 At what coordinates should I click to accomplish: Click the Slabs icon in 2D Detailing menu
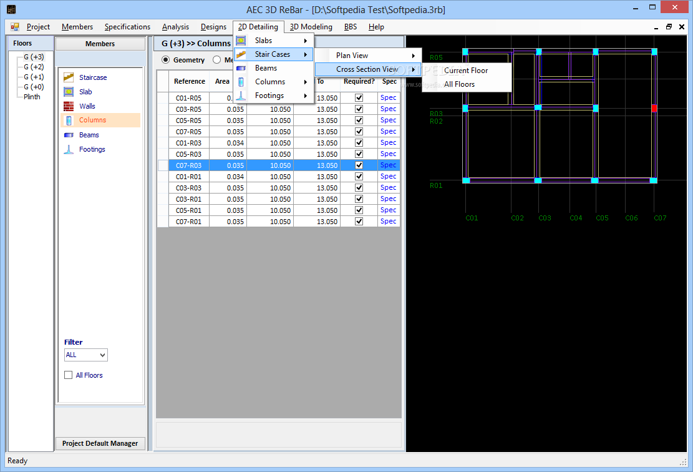click(x=241, y=41)
